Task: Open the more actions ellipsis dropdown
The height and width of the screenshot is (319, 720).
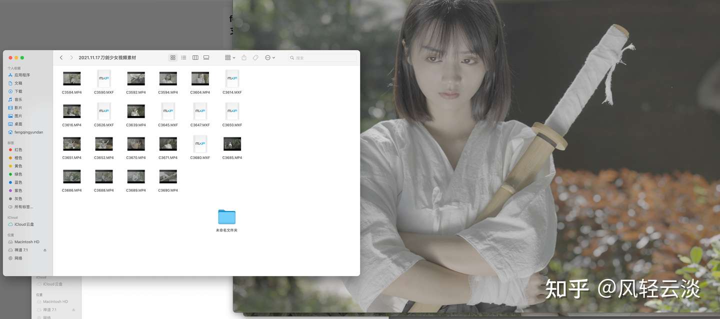Action: pyautogui.click(x=270, y=57)
